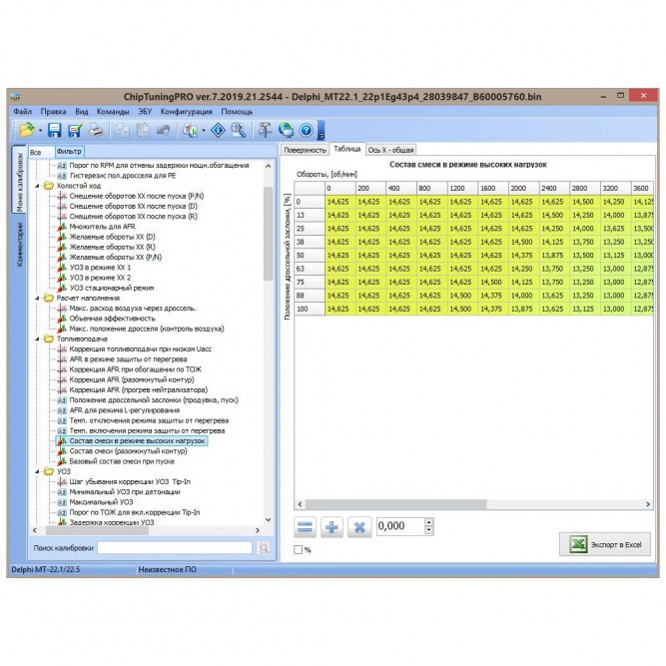Click tree horizontal scrollbar right arrow
Image resolution: width=666 pixels, height=666 pixels.
pyautogui.click(x=258, y=530)
